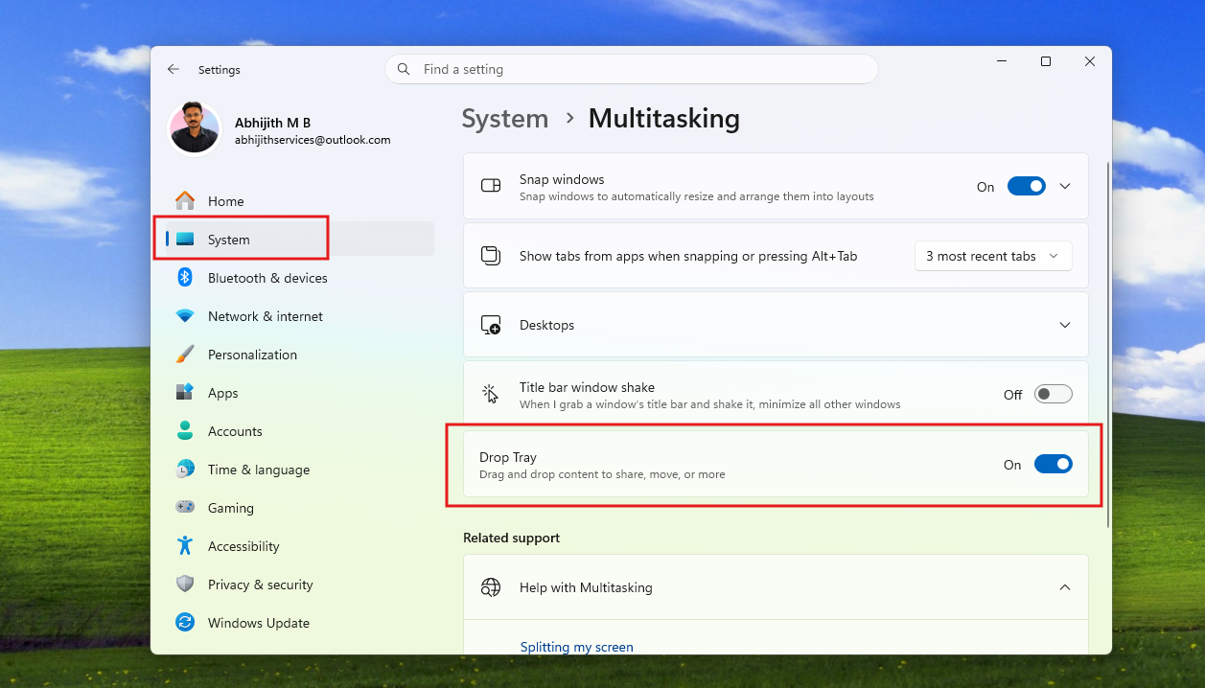
Task: Toggle Snap windows off
Action: click(x=1027, y=186)
